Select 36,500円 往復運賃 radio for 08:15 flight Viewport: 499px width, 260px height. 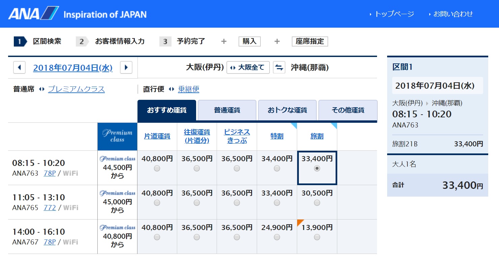197,168
